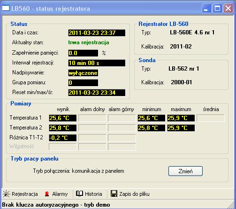Click probe type text 'LB-562 nr 1'

pyautogui.click(x=184, y=69)
